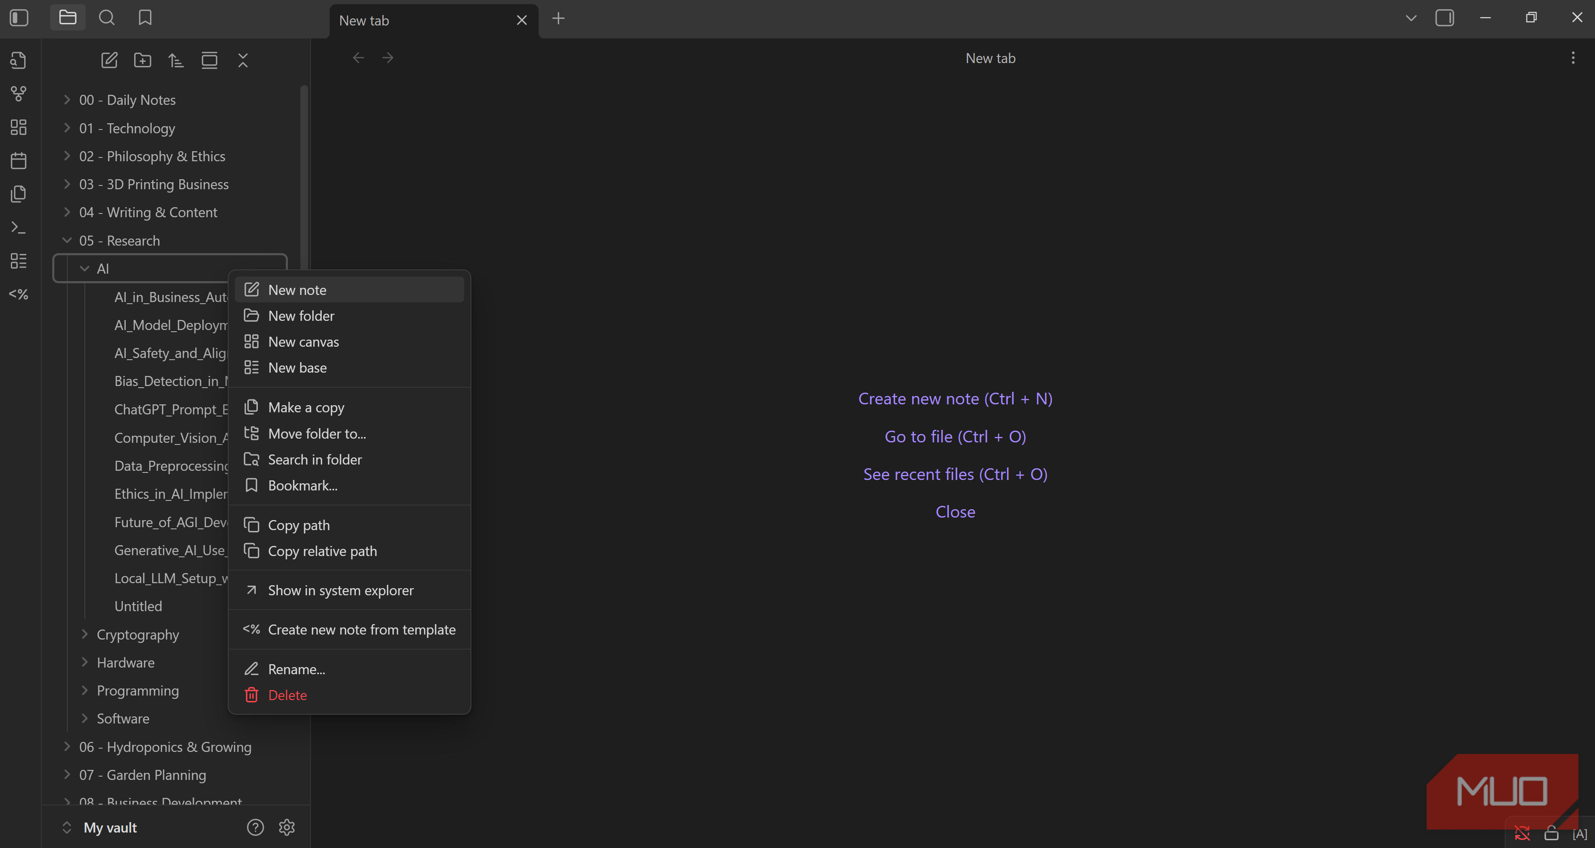The image size is (1595, 848).
Task: Click Create new note (Ctrl + N) link
Action: [x=955, y=399]
